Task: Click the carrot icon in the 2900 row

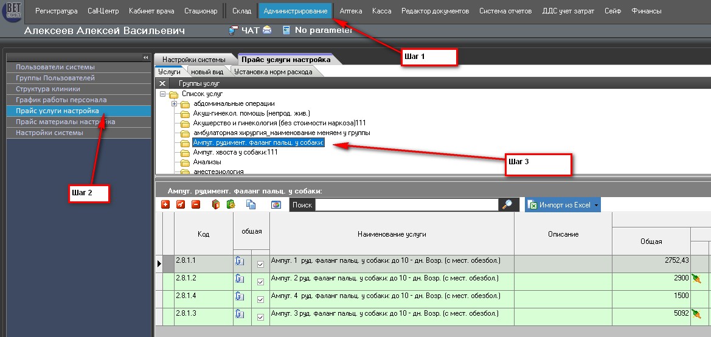Action: click(x=696, y=279)
